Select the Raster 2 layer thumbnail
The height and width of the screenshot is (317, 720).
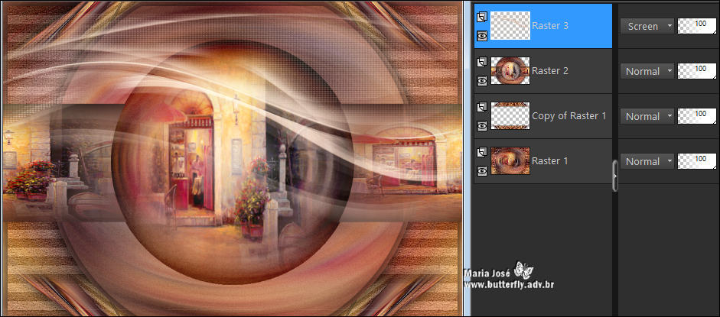pyautogui.click(x=510, y=70)
